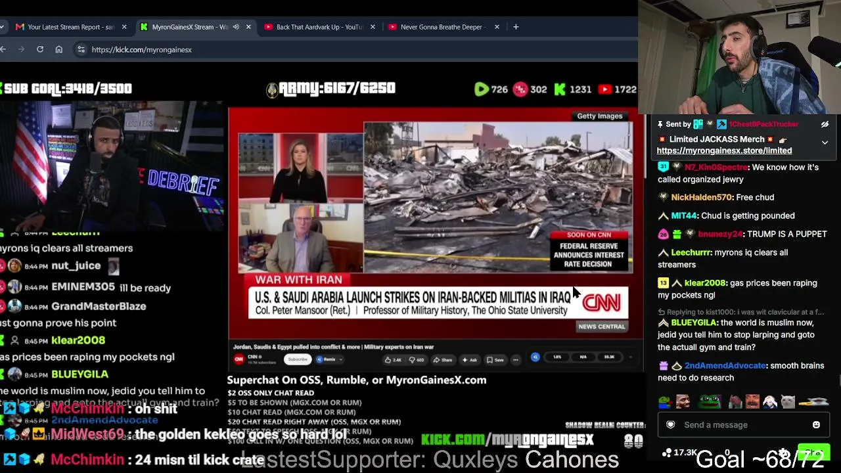Send the chat message with the green button
The height and width of the screenshot is (473, 841).
(x=813, y=453)
